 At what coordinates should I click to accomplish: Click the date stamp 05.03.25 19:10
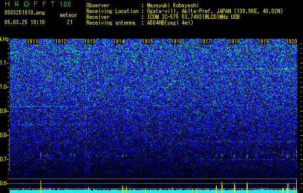[x=25, y=22]
